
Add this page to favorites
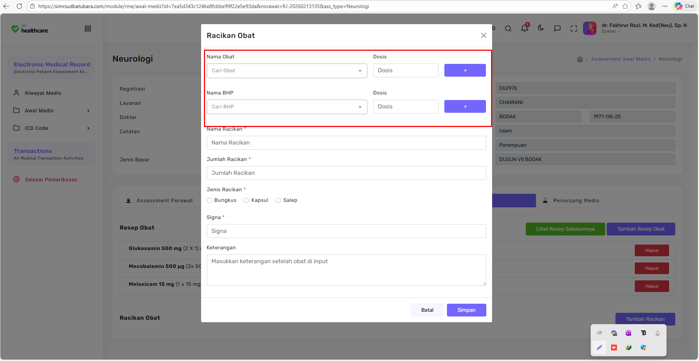coord(625,6)
